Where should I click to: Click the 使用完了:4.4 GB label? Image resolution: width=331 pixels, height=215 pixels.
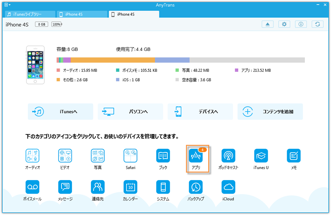pyautogui.click(x=133, y=49)
